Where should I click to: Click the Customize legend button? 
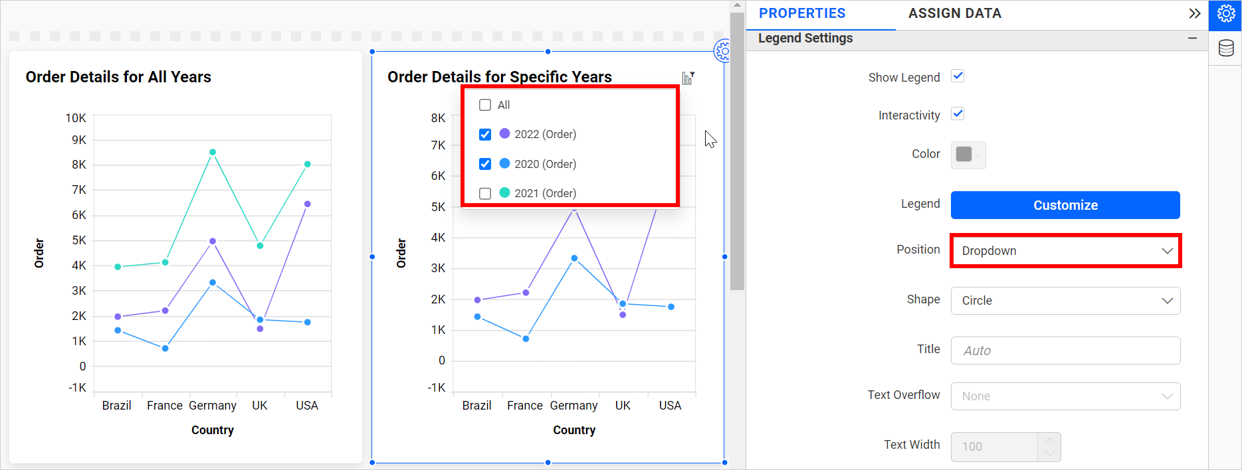[1065, 205]
